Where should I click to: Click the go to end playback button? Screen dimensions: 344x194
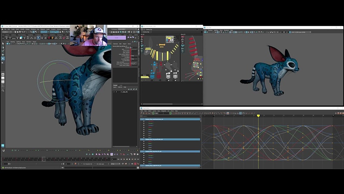[135, 159]
